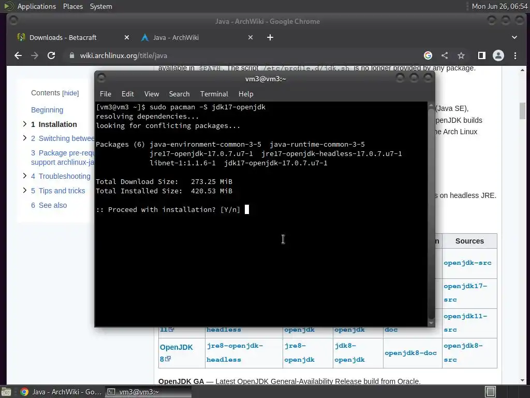Go back in Chrome history
Screen dimensions: 530x398
click(18, 55)
